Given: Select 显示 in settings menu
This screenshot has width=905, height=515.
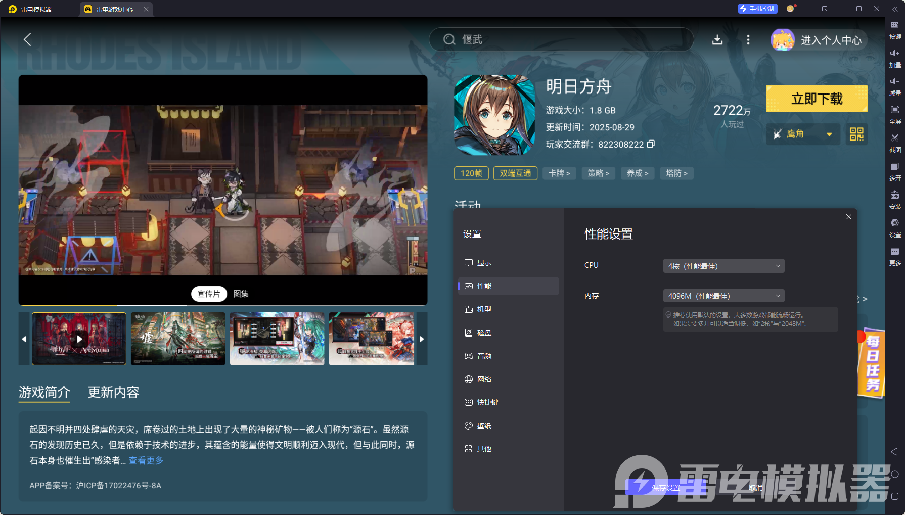Looking at the screenshot, I should pos(509,263).
